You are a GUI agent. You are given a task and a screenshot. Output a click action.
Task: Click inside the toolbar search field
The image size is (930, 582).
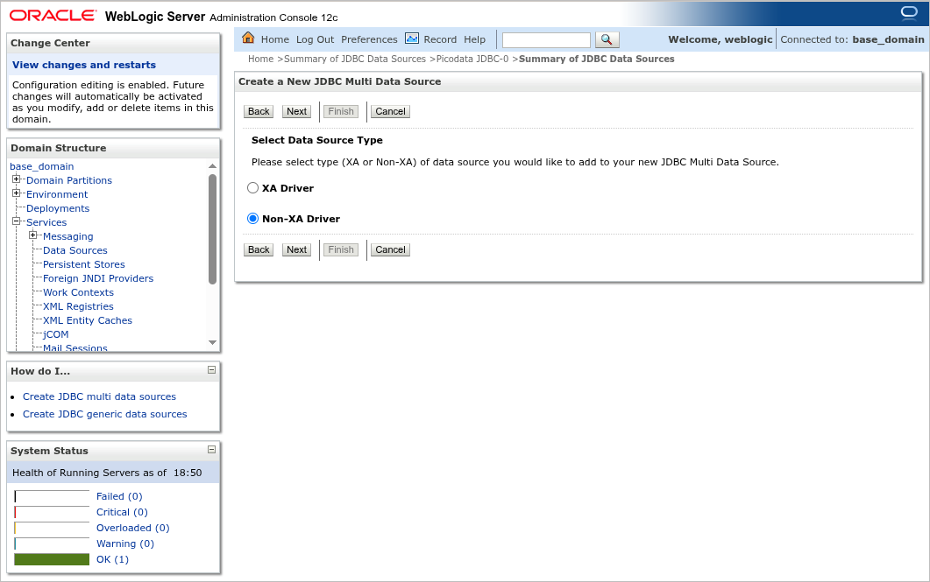tap(545, 39)
